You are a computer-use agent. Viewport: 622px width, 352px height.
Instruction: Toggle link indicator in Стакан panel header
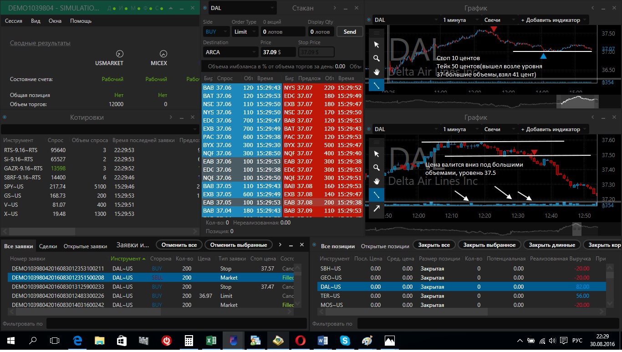[205, 8]
